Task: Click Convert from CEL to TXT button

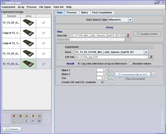Action: tap(133, 75)
